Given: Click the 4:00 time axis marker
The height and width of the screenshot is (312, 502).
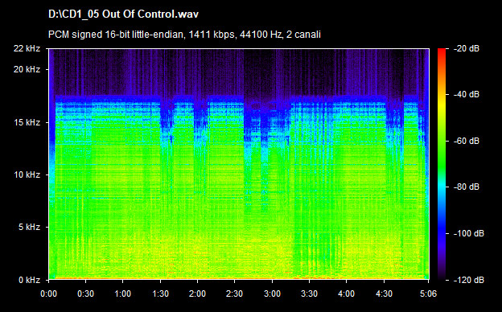Looking at the screenshot, I should [x=347, y=294].
